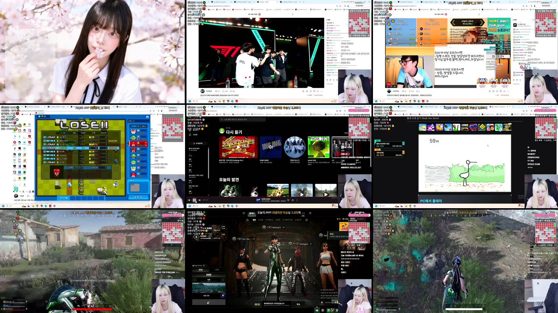Open Chrome from taskbar in stork game screen
The height and width of the screenshot is (313, 558).
click(411, 206)
